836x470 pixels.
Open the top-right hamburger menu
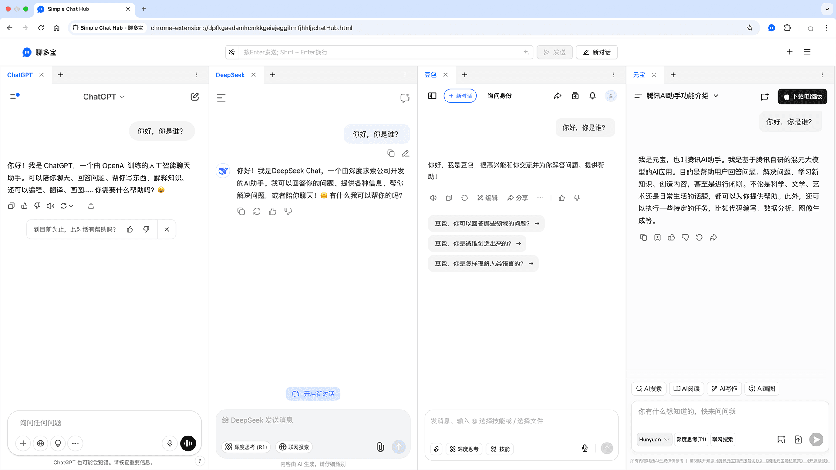pyautogui.click(x=807, y=52)
